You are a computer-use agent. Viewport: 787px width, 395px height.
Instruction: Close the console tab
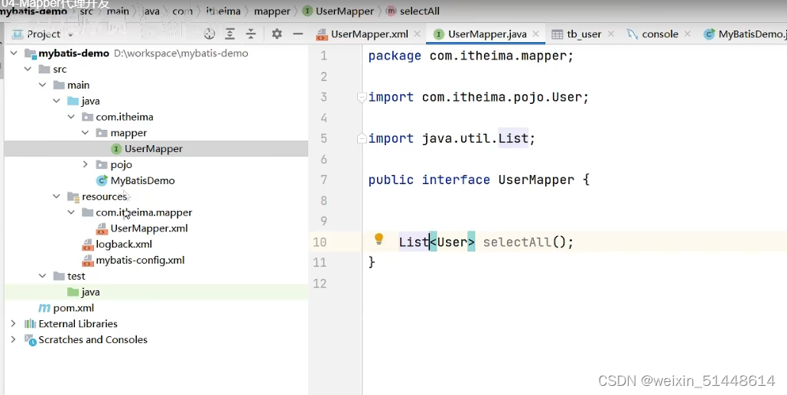(687, 34)
